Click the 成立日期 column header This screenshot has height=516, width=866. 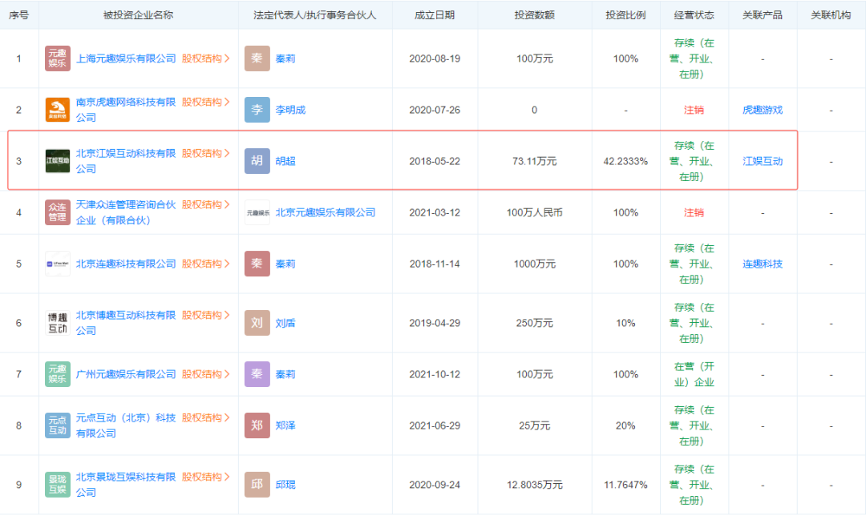434,14
